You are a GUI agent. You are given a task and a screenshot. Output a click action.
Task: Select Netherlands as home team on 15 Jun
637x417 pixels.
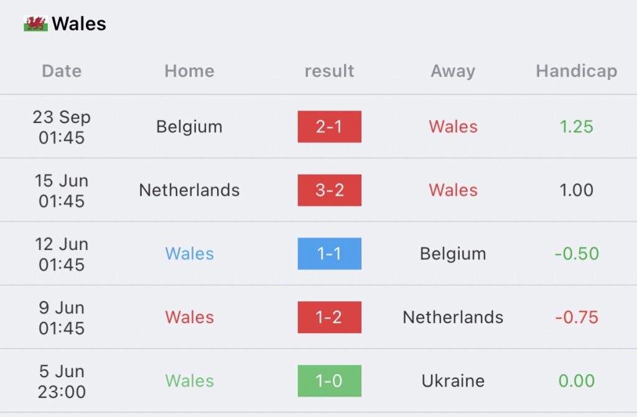[x=189, y=190]
